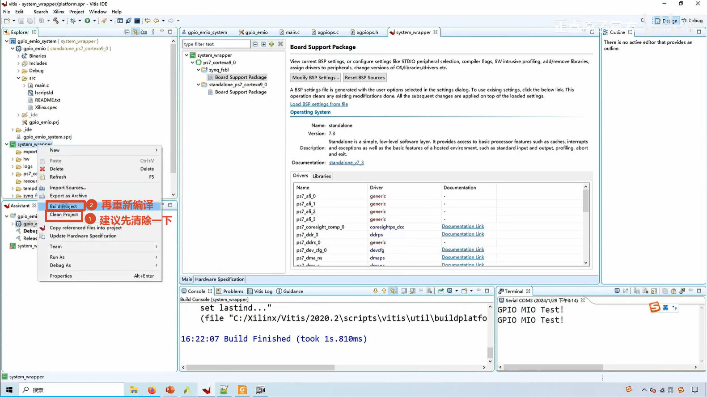Open the standalone_v7_3 documentation link

pyautogui.click(x=347, y=163)
